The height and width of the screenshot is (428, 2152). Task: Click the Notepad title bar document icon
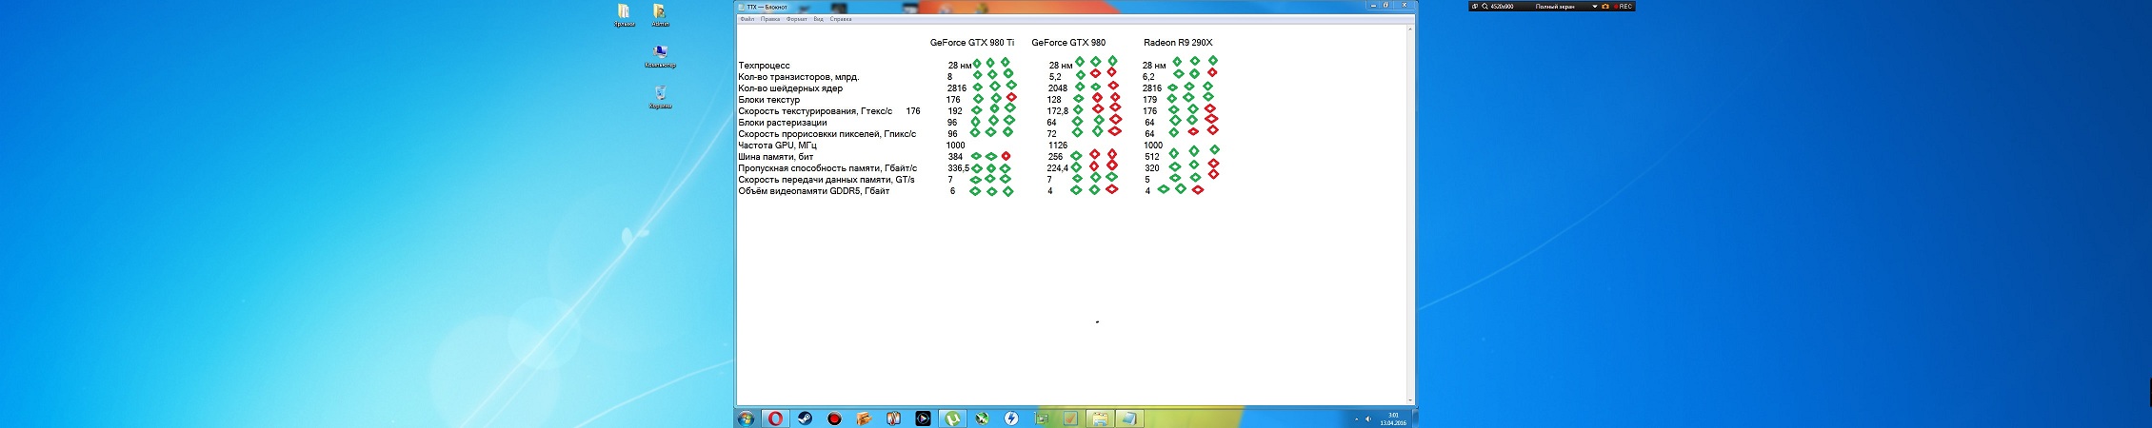741,7
